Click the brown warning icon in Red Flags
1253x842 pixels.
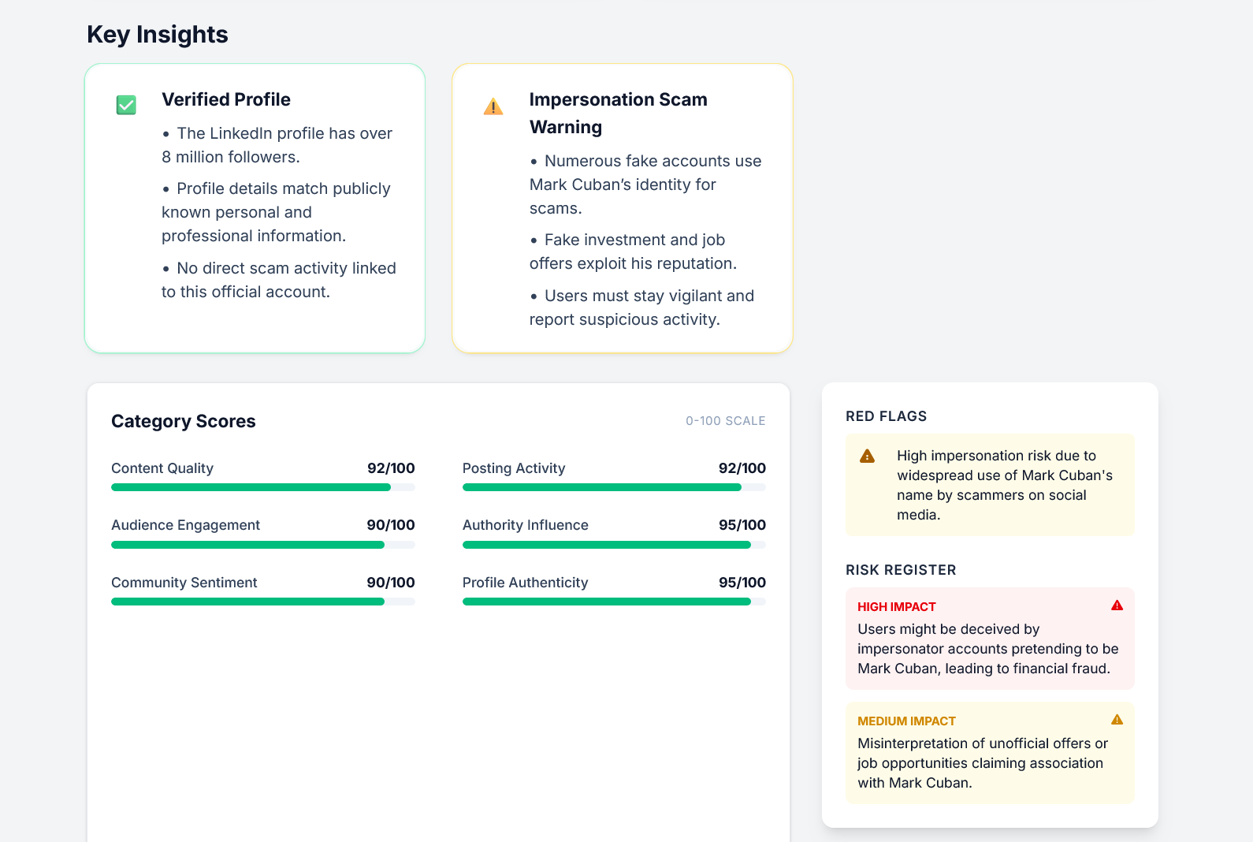[867, 456]
